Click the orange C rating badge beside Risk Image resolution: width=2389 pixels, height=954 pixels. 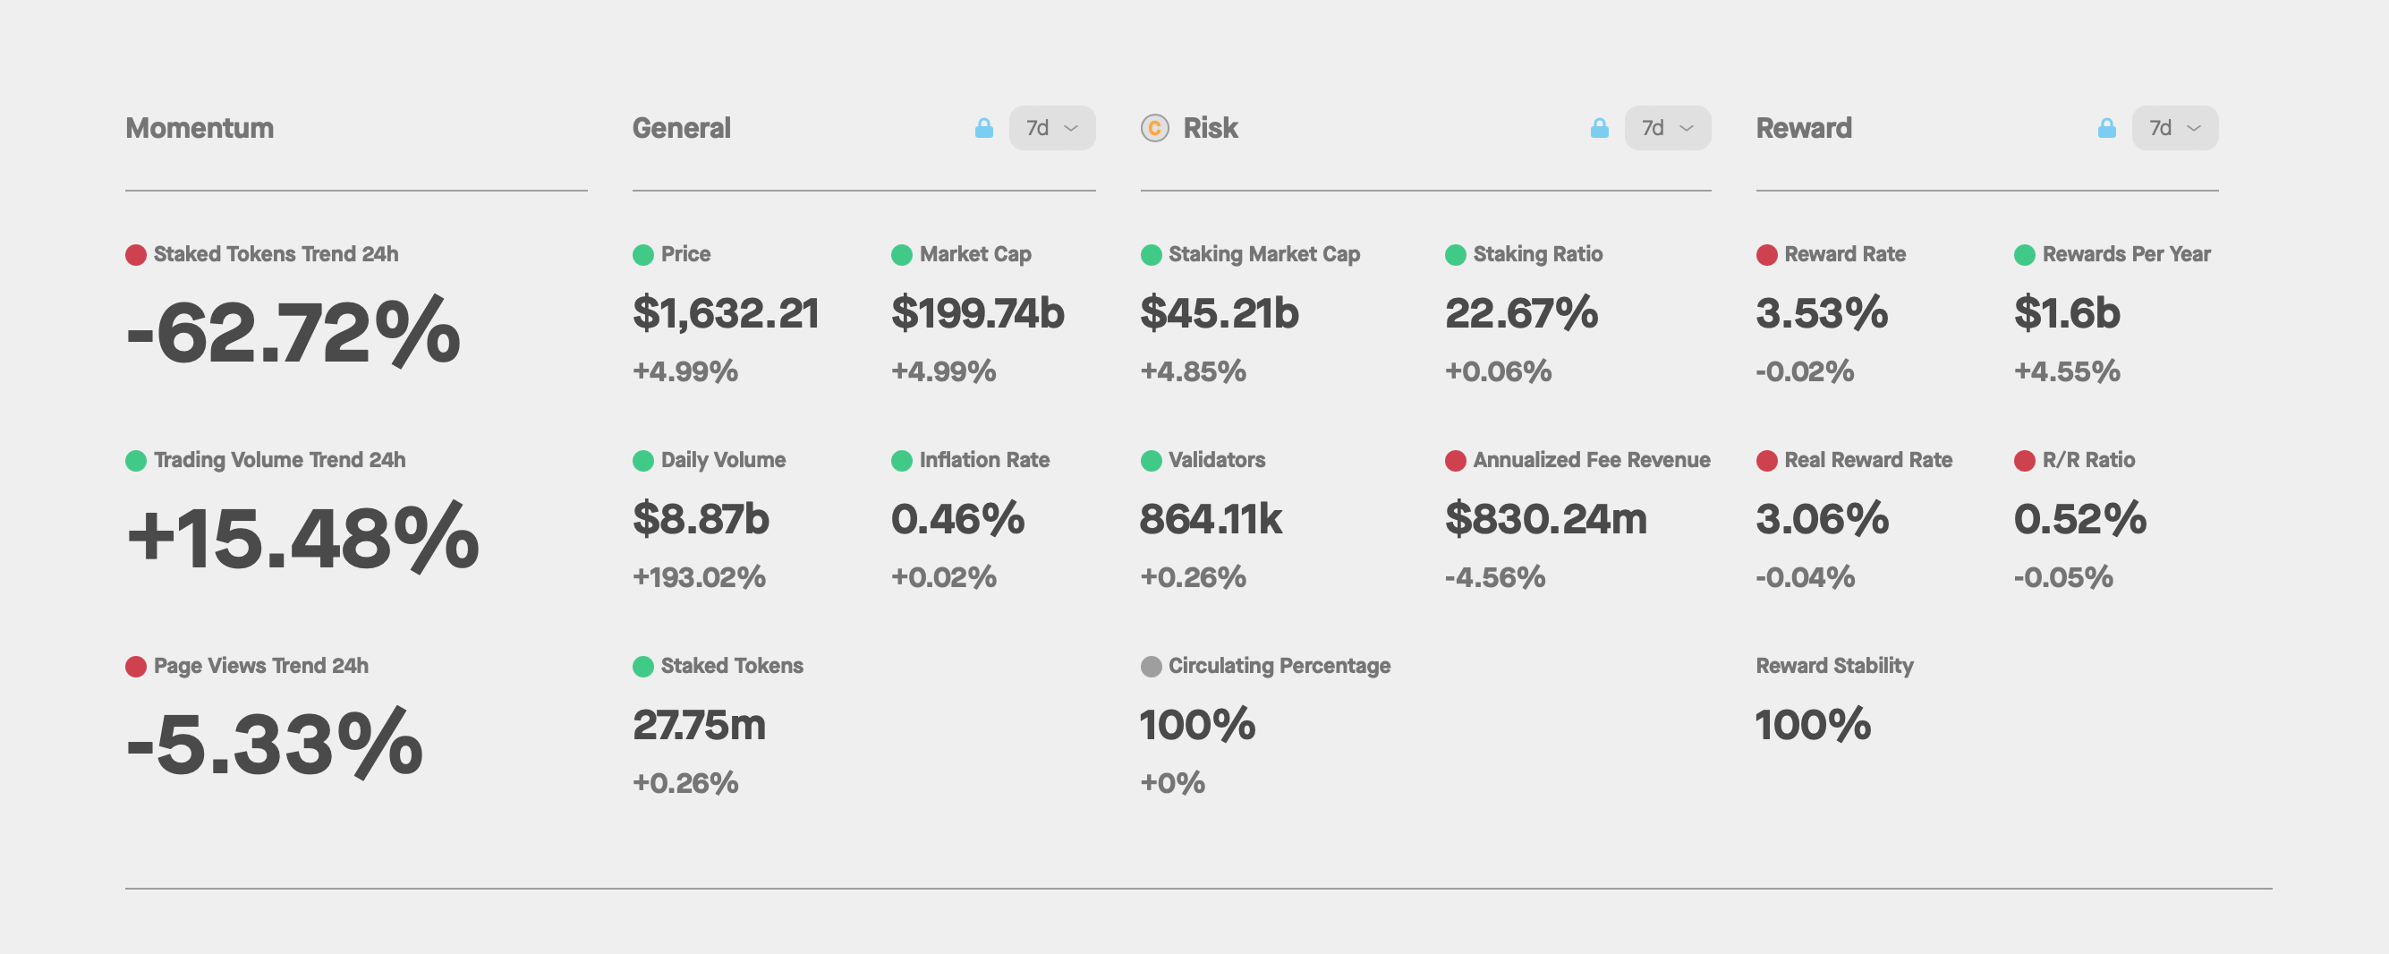pos(1154,128)
